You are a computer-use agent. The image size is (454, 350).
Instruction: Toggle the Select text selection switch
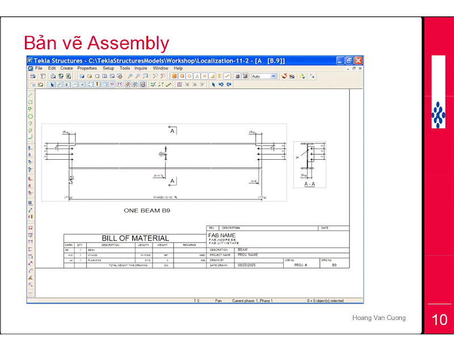[67, 85]
